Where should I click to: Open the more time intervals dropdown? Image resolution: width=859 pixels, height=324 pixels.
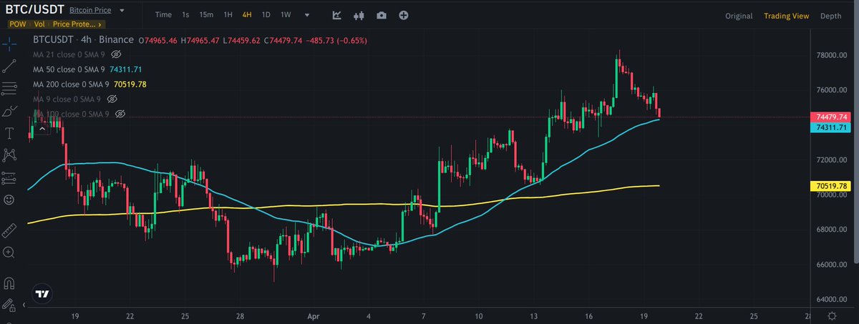307,15
